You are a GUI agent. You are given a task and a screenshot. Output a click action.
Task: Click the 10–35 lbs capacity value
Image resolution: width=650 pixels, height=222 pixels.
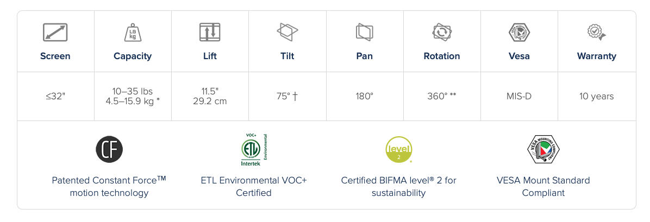(133, 92)
